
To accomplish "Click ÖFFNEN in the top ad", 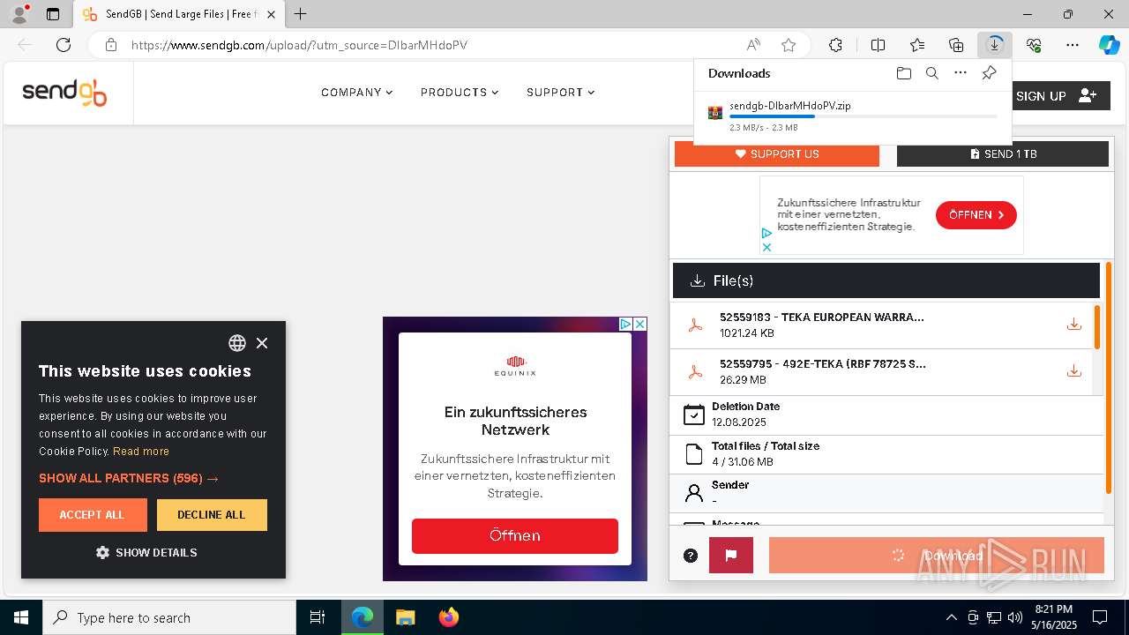I will (x=976, y=215).
